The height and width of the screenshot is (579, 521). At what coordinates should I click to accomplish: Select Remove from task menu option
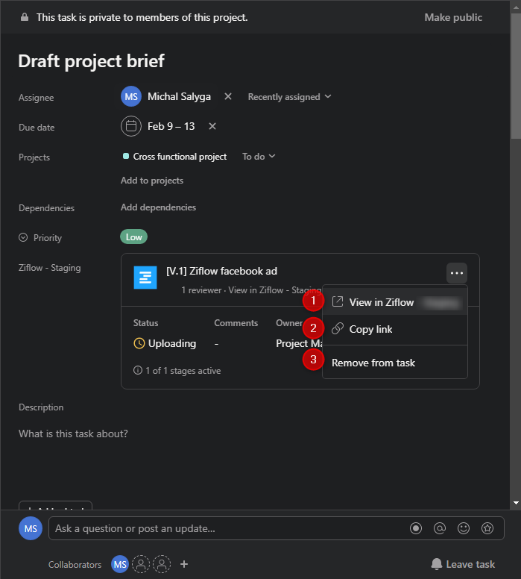click(x=373, y=363)
